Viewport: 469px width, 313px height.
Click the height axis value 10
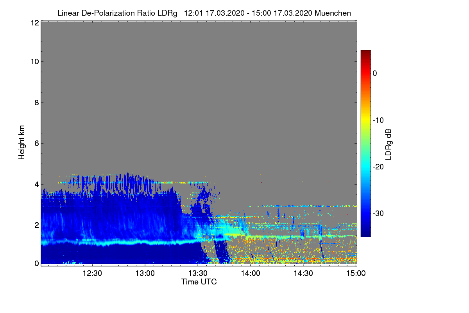(34, 61)
